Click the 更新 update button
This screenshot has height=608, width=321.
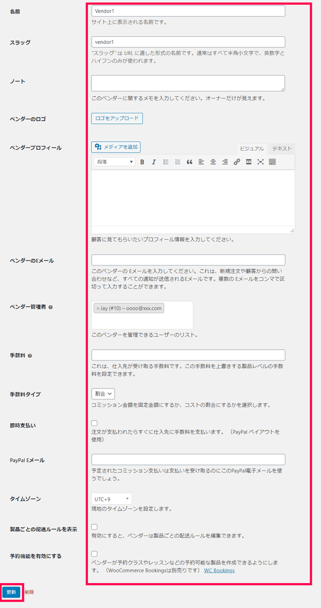11,592
